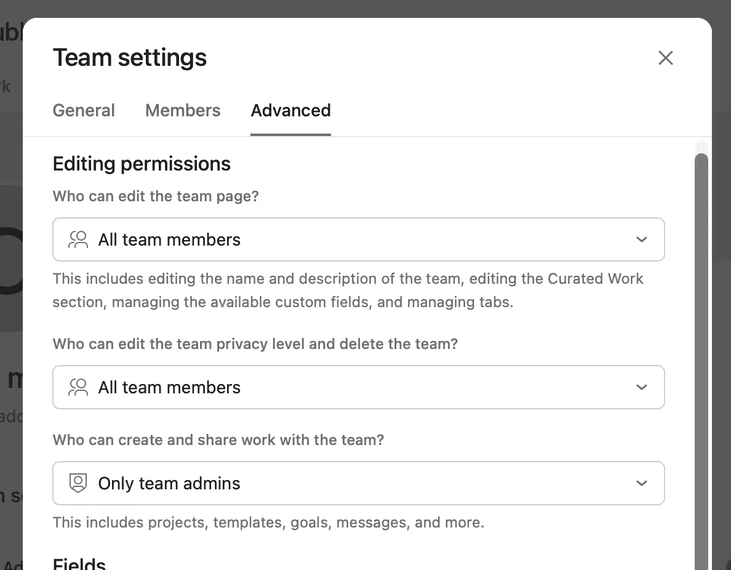Click the X icon to dismiss Team settings

(666, 57)
